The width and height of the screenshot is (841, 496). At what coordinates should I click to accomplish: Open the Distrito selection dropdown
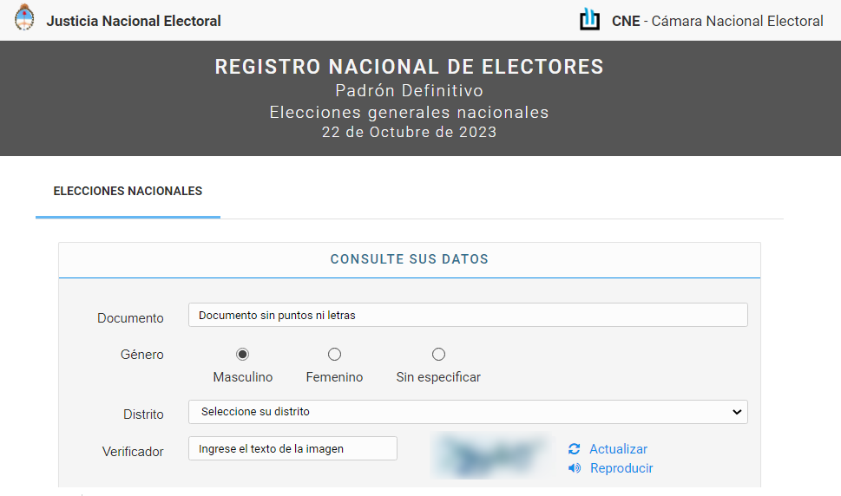(x=467, y=412)
